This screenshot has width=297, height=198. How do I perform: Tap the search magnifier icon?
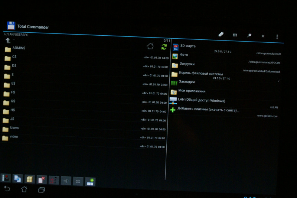249,35
